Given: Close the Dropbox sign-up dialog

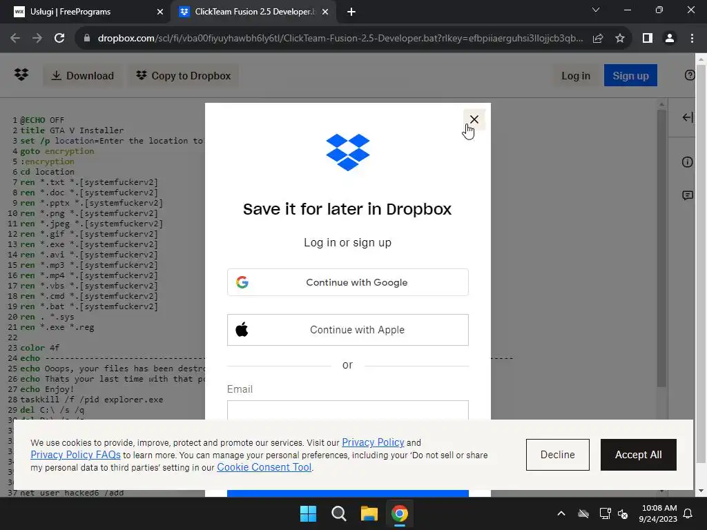Looking at the screenshot, I should (474, 119).
